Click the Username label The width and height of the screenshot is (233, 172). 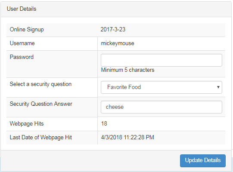(22, 43)
